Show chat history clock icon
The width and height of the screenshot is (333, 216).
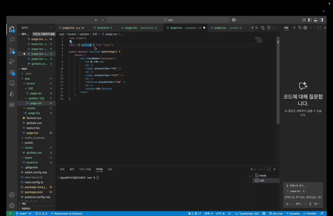(x=300, y=28)
